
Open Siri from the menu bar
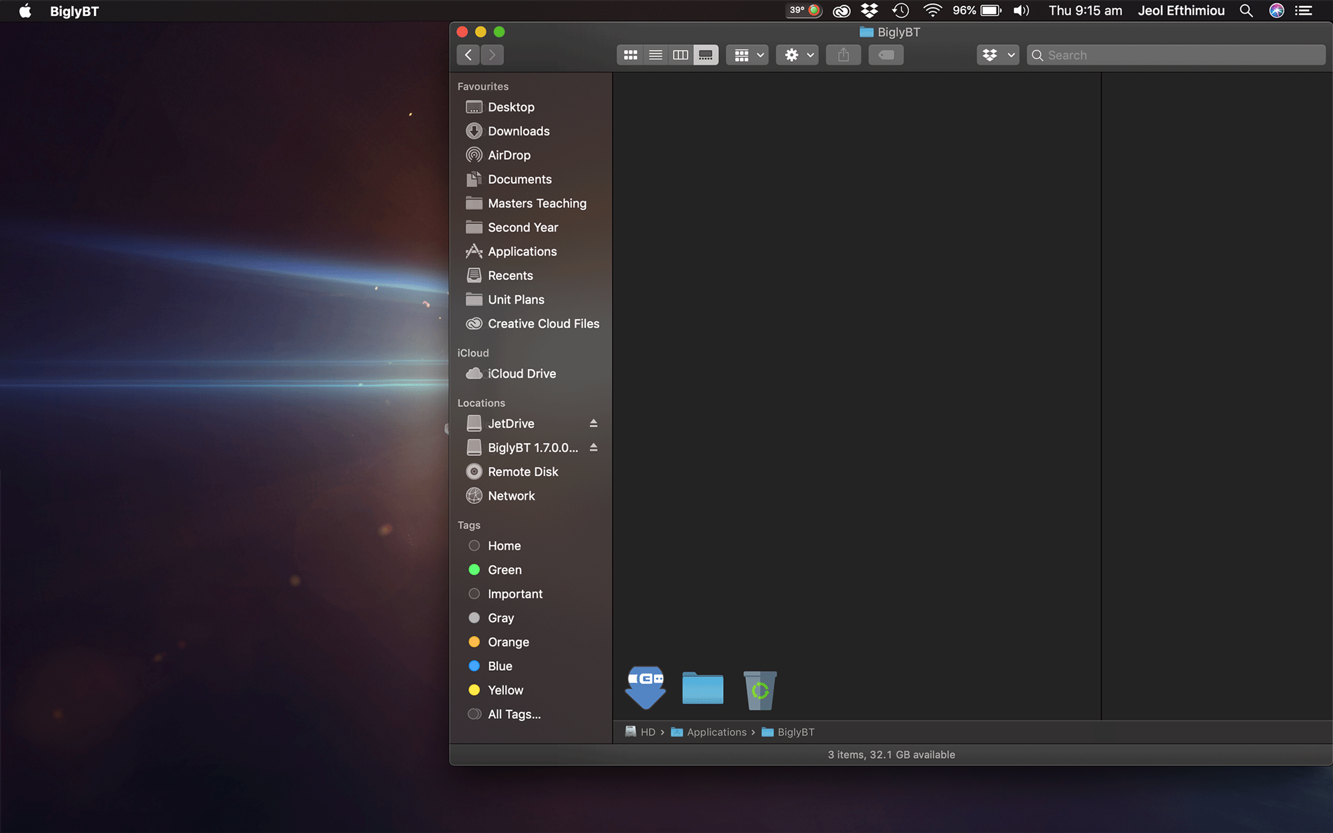coord(1276,11)
